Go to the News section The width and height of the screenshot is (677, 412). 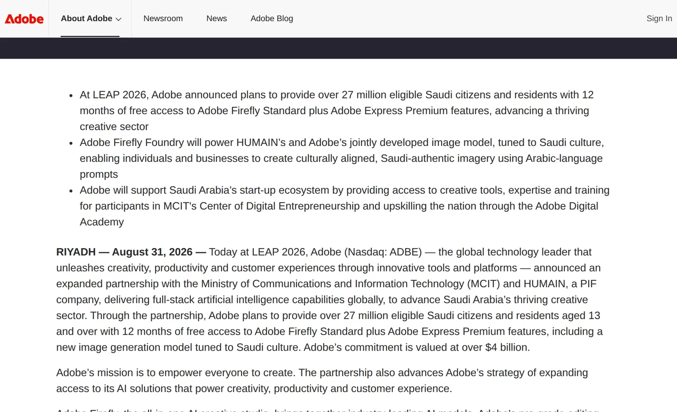pyautogui.click(x=216, y=19)
